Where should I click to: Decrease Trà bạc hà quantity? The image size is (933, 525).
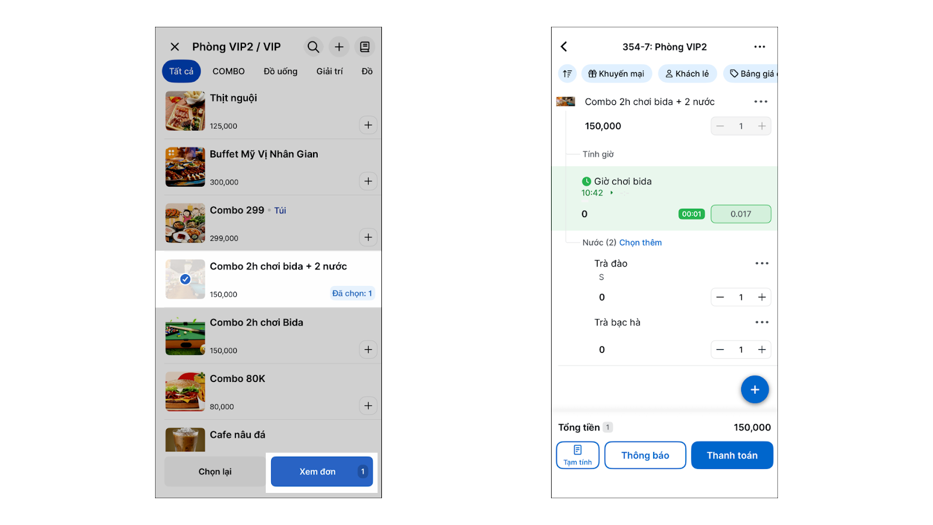click(720, 350)
